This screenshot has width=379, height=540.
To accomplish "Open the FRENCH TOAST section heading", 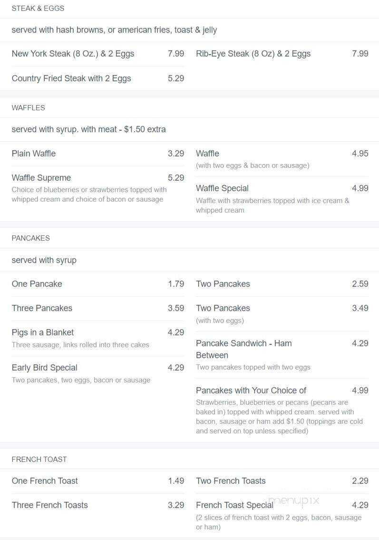I will (x=39, y=460).
